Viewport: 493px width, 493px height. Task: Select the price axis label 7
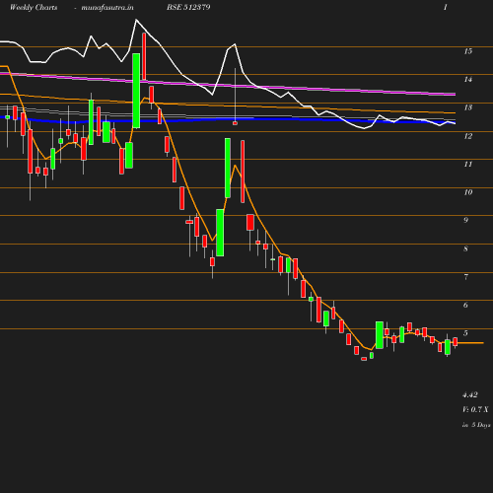[465, 277]
